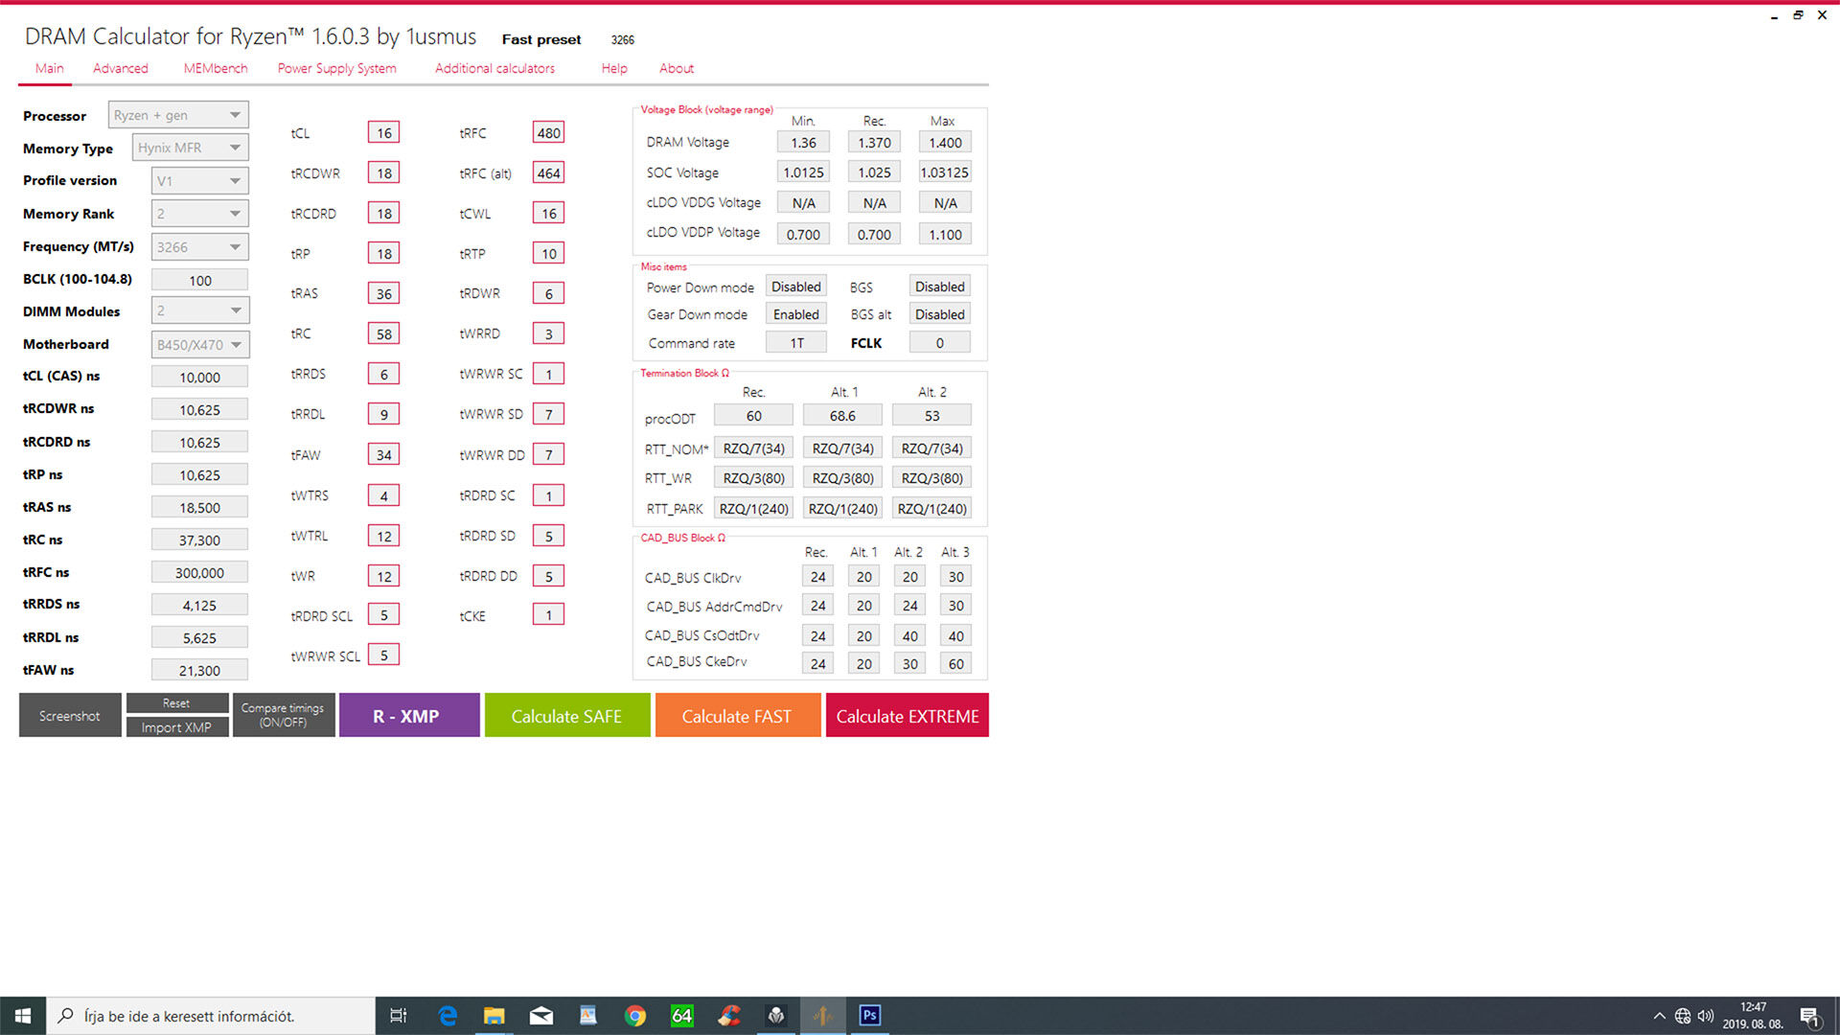Open the document editor taskbar icon
This screenshot has height=1035, width=1840.
point(587,1016)
